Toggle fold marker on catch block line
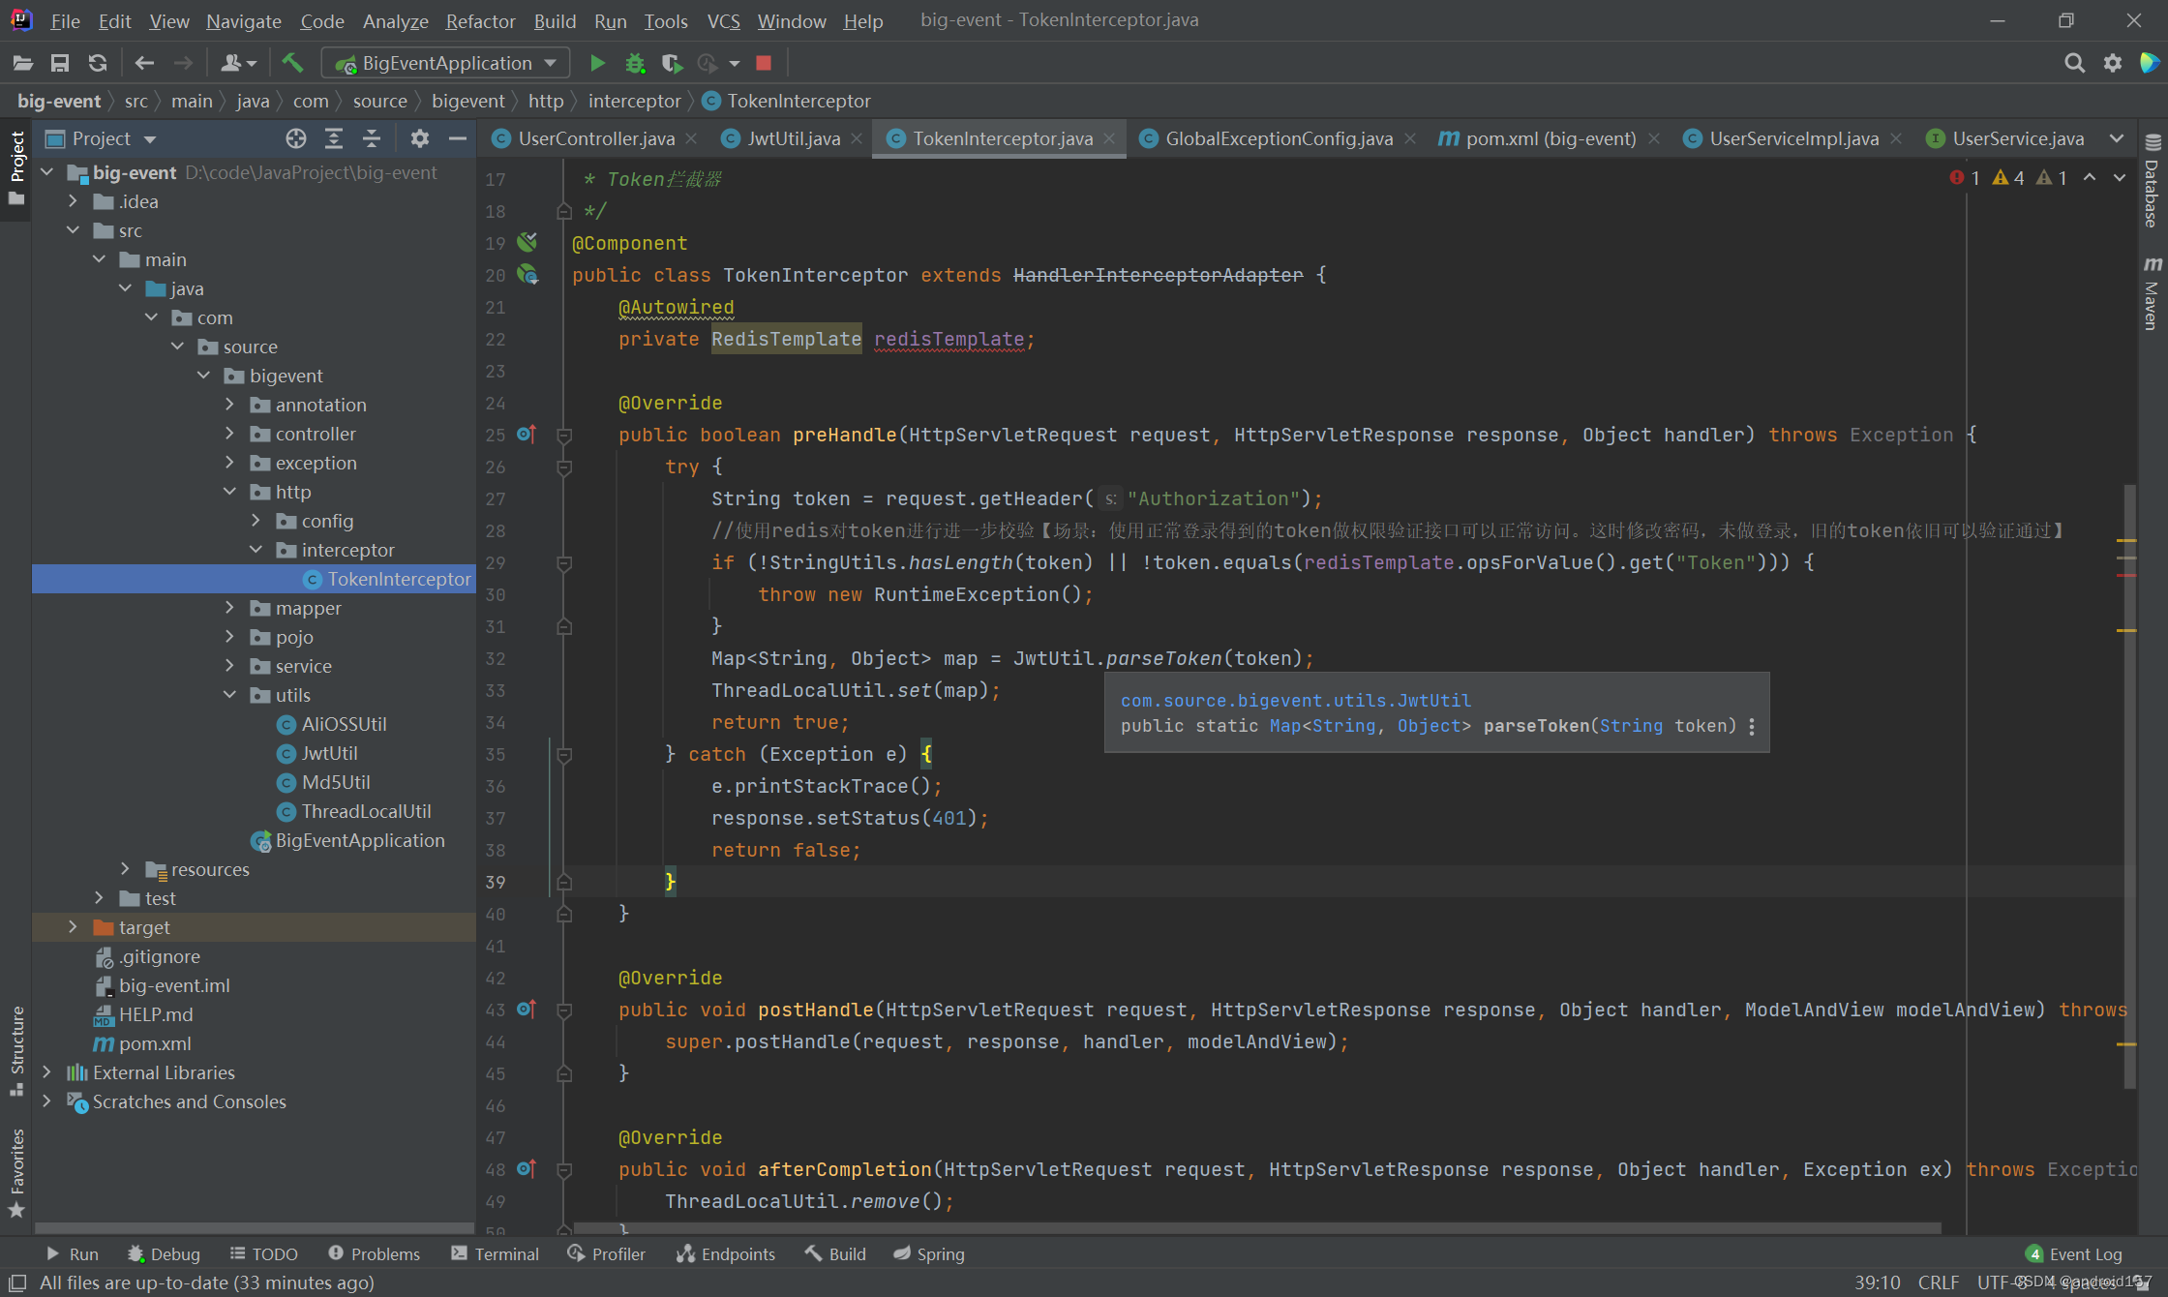Viewport: 2168px width, 1297px height. click(x=564, y=755)
